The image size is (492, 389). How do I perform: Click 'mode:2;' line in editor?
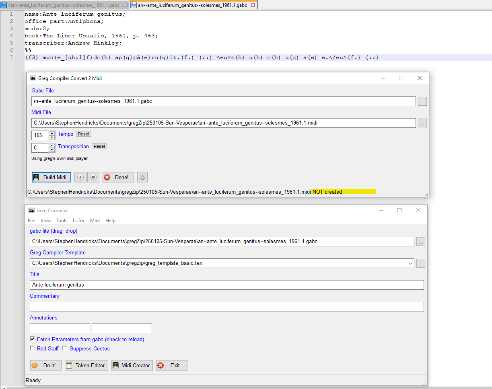38,29
